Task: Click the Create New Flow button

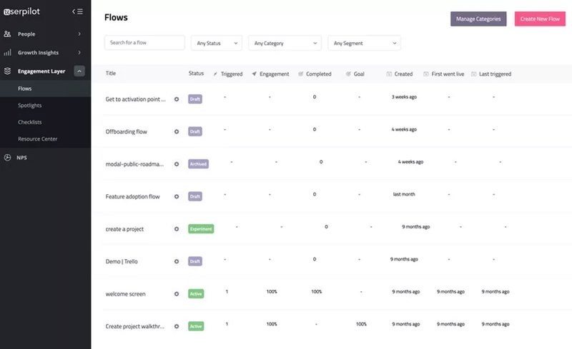Action: pos(540,19)
